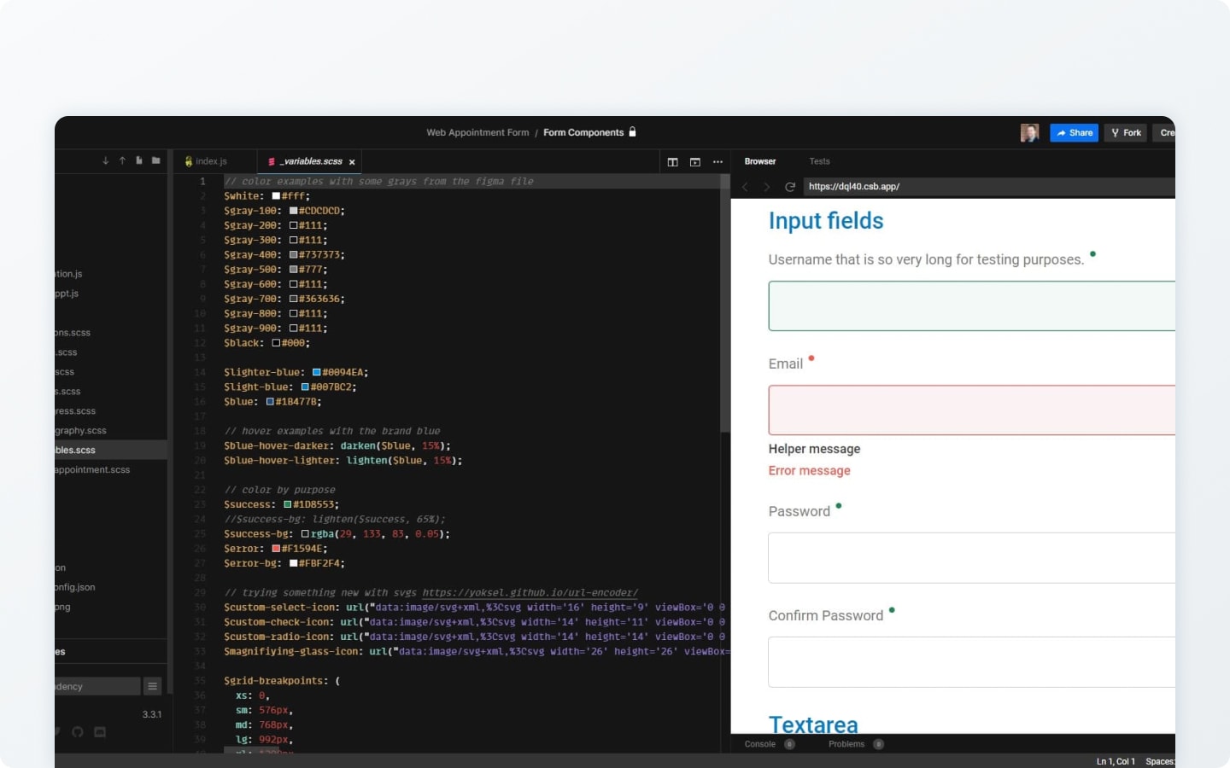
Task: Click the editor vertical scrollbar
Action: [x=725, y=305]
